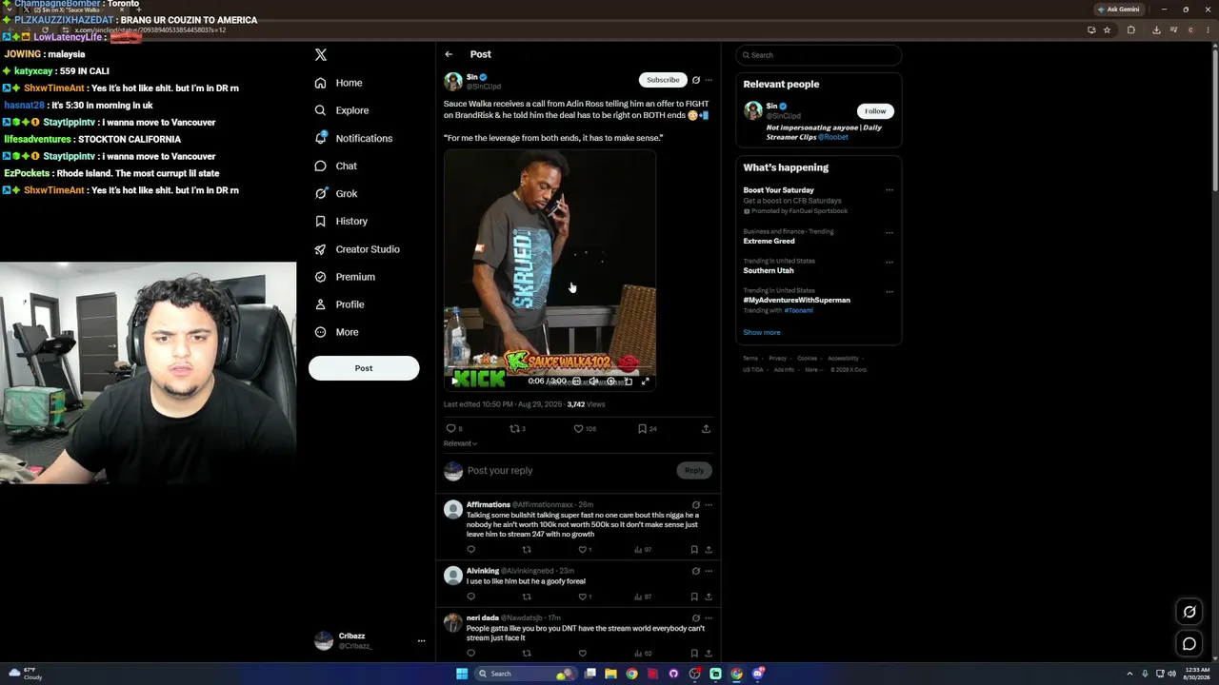The height and width of the screenshot is (685, 1219).
Task: Open the Affirmations username link
Action: tap(489, 505)
